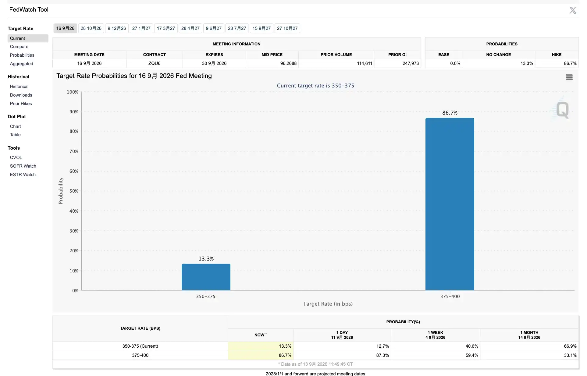Select the 15 9月27 meeting tab
This screenshot has width=587, height=376.
[261, 28]
